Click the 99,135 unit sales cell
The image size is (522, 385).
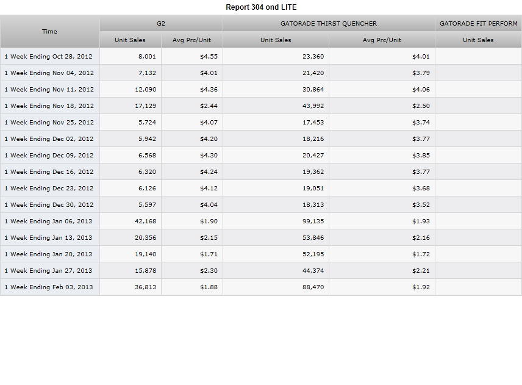pyautogui.click(x=276, y=221)
